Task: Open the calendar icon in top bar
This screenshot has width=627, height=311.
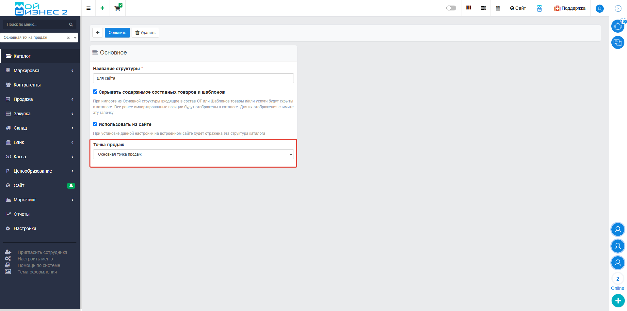Action: coord(498,8)
